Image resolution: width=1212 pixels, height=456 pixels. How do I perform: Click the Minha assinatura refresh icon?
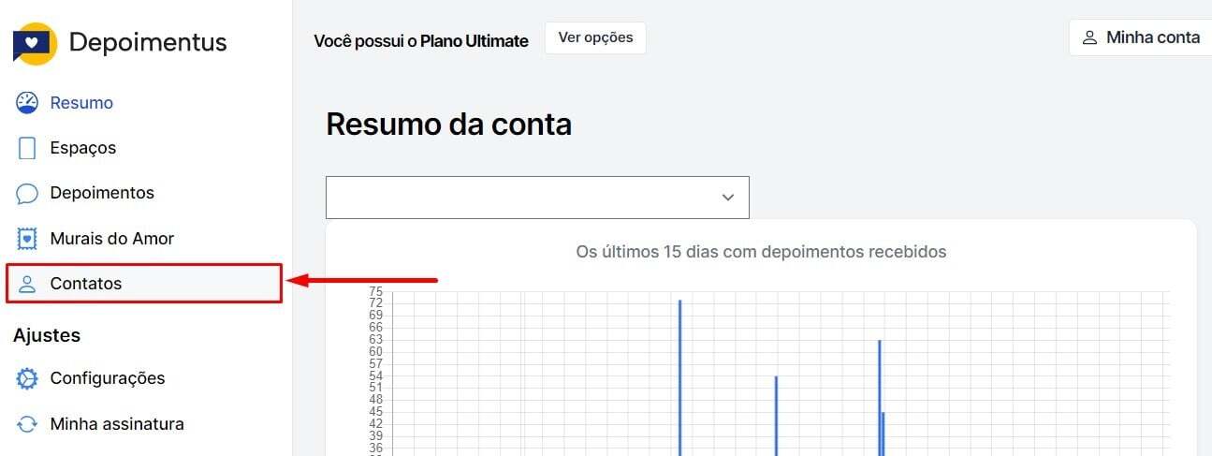(x=27, y=424)
